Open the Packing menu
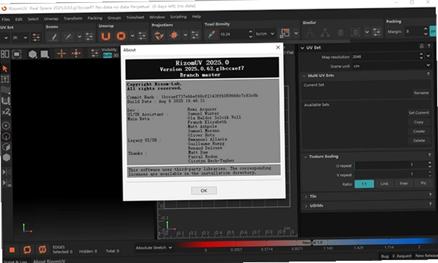This screenshot has height=263, width=438. pyautogui.click(x=95, y=18)
